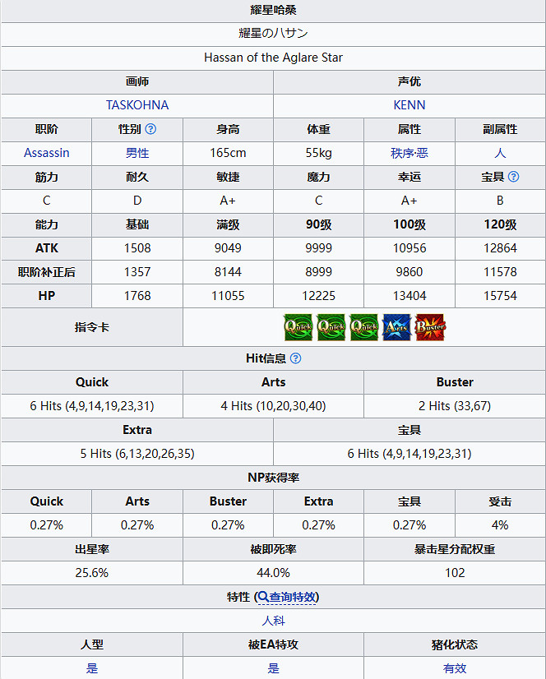Select the name Hassan of the Aglare Star
This screenshot has width=546, height=679.
click(274, 58)
